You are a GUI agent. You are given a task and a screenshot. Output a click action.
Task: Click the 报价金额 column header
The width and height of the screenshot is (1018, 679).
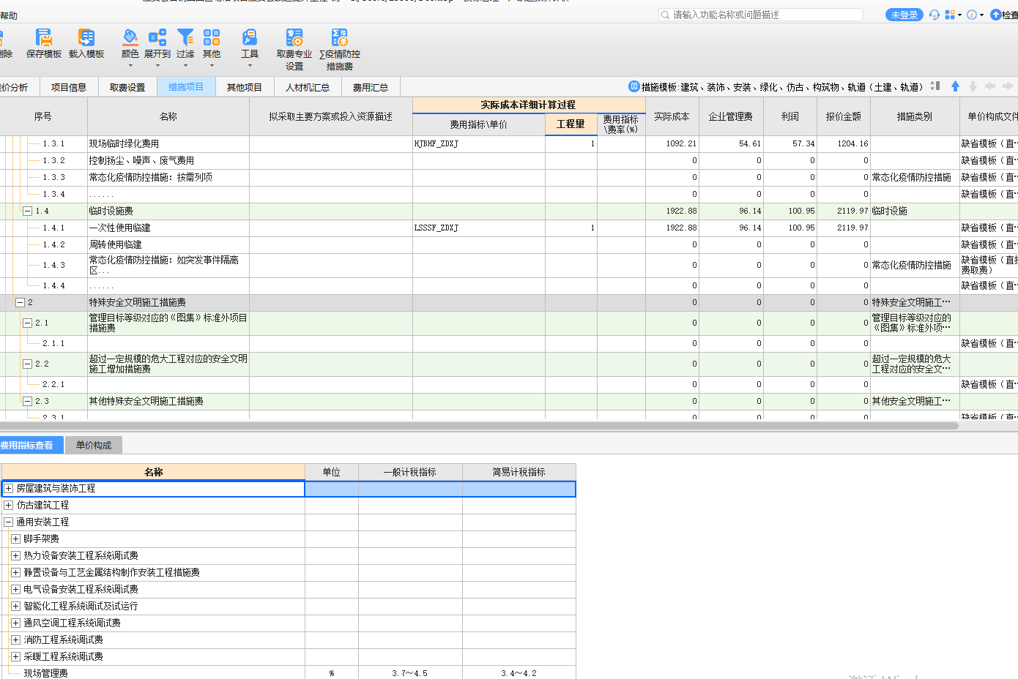[x=844, y=116]
